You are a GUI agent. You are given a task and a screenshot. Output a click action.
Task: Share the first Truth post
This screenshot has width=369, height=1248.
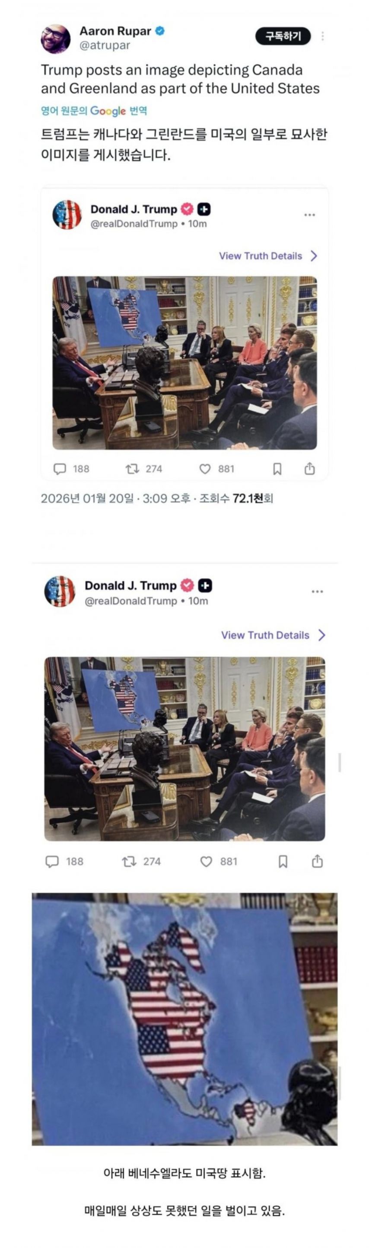click(x=309, y=469)
